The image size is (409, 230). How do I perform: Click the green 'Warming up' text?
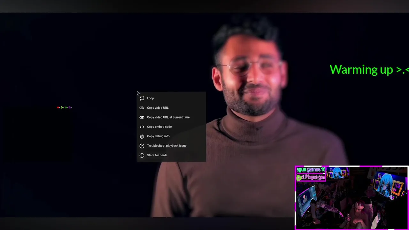click(369, 70)
